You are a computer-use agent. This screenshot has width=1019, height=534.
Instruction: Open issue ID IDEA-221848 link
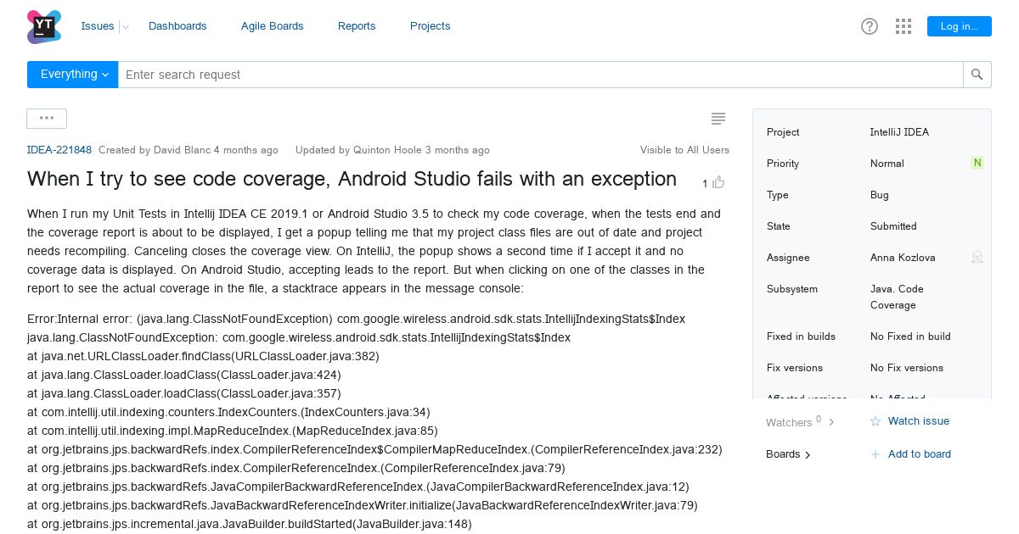click(59, 150)
